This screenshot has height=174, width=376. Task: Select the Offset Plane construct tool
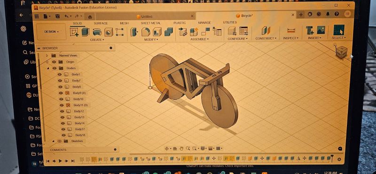click(266, 31)
